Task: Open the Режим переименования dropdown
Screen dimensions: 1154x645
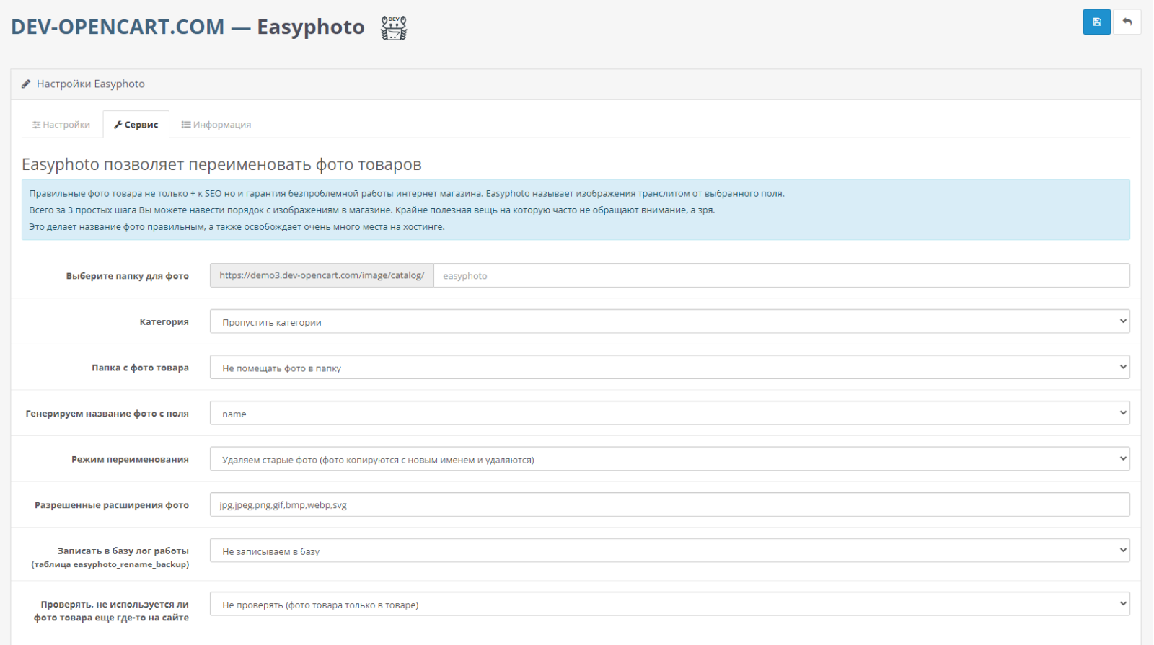Action: pyautogui.click(x=669, y=459)
